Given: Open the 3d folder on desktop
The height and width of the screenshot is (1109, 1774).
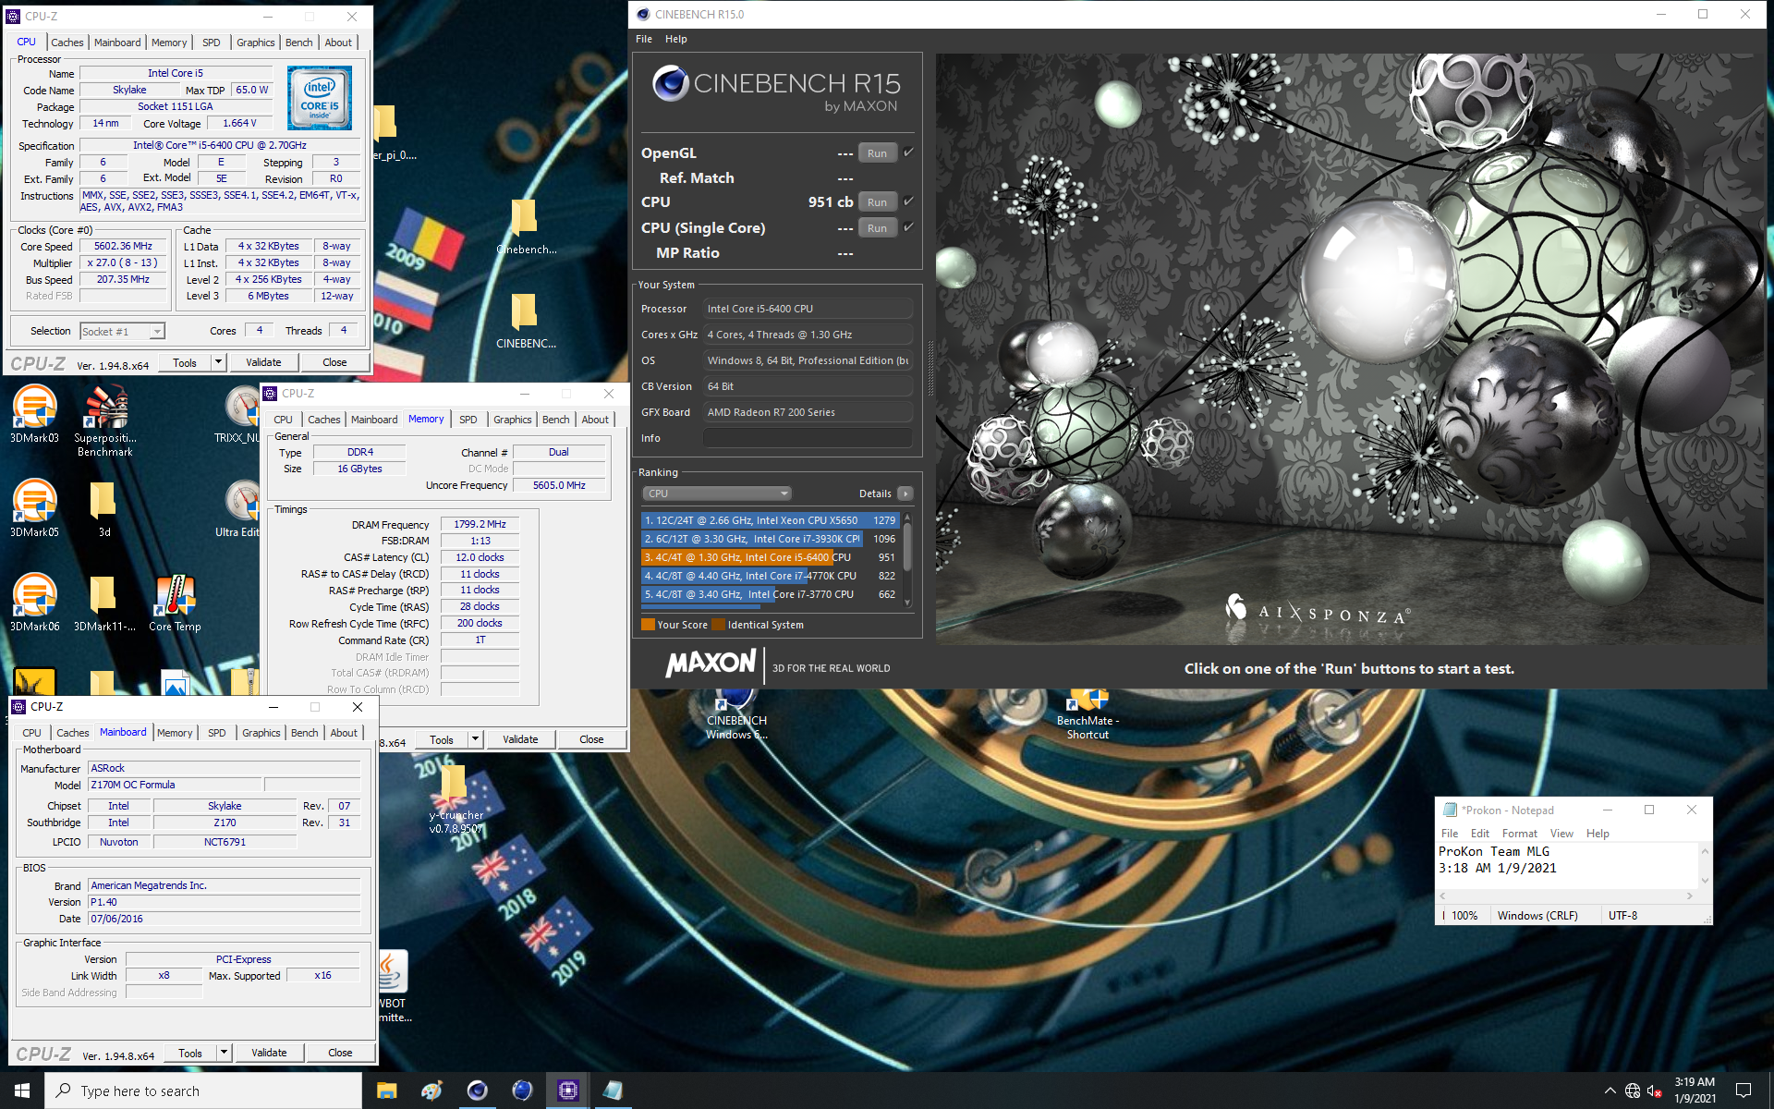Looking at the screenshot, I should (104, 508).
